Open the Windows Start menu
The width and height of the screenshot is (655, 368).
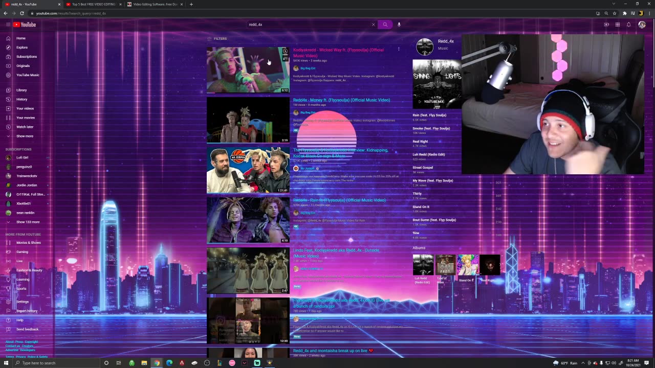coord(6,363)
